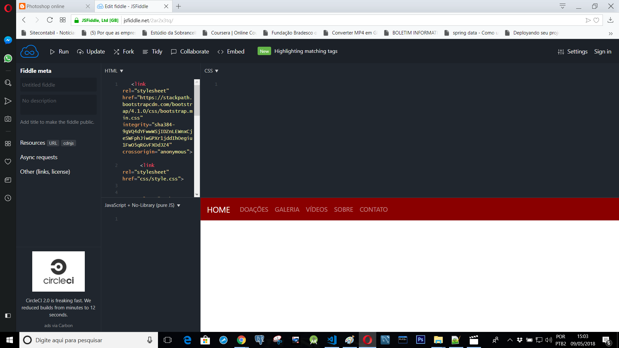Click GALERIA in the result navbar

[287, 209]
